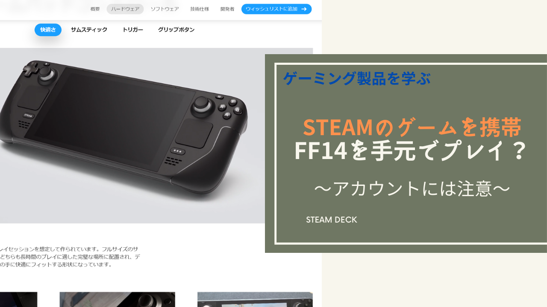
Task: Click the ゲーミング製品を学ぶ heading text
Action: 356,78
